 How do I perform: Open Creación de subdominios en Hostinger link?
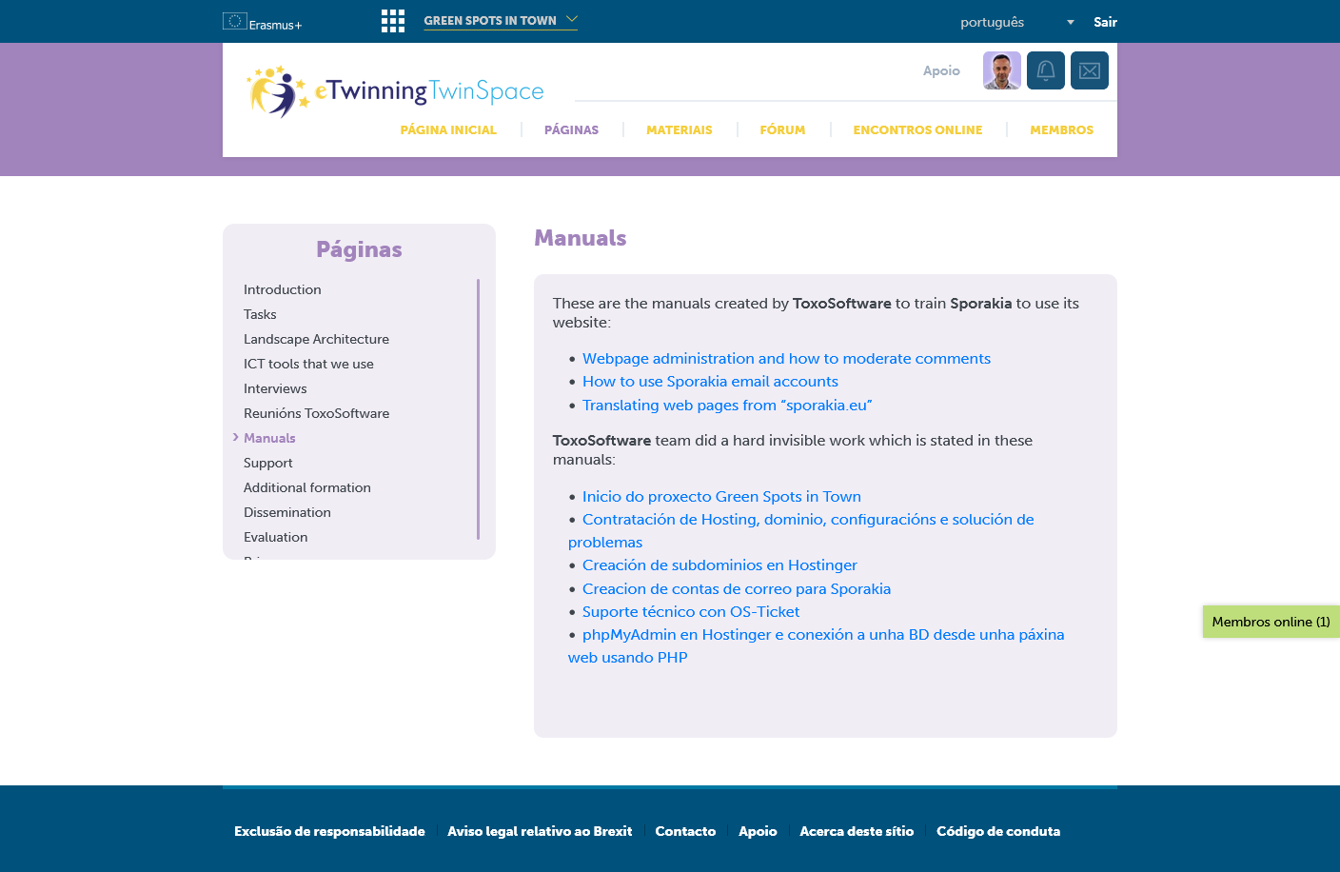[719, 565]
